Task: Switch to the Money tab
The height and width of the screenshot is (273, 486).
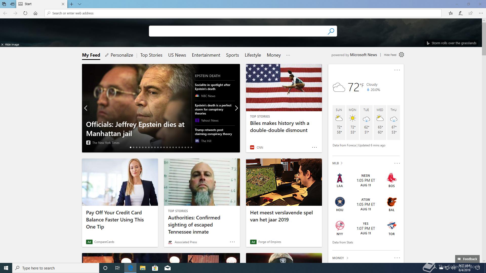Action: [x=274, y=55]
